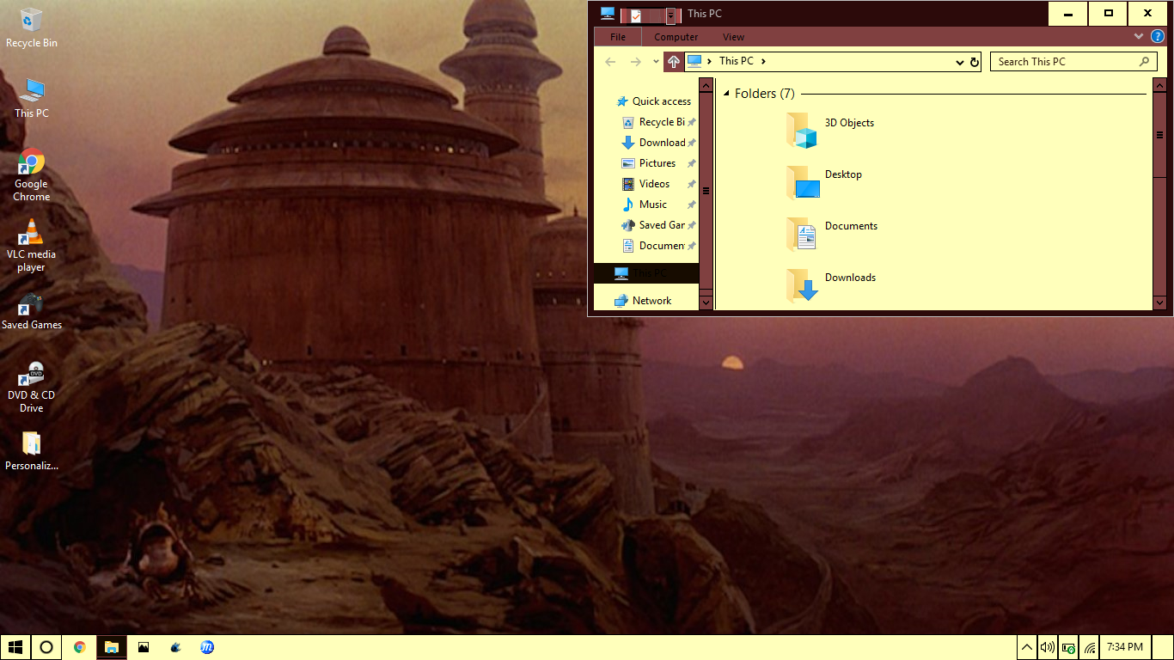Screen dimensions: 1174x660
Task: Select This PC in the navigation pane
Action: click(x=646, y=273)
